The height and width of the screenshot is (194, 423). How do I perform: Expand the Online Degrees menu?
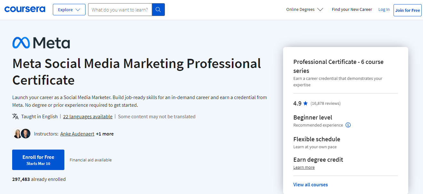(305, 9)
